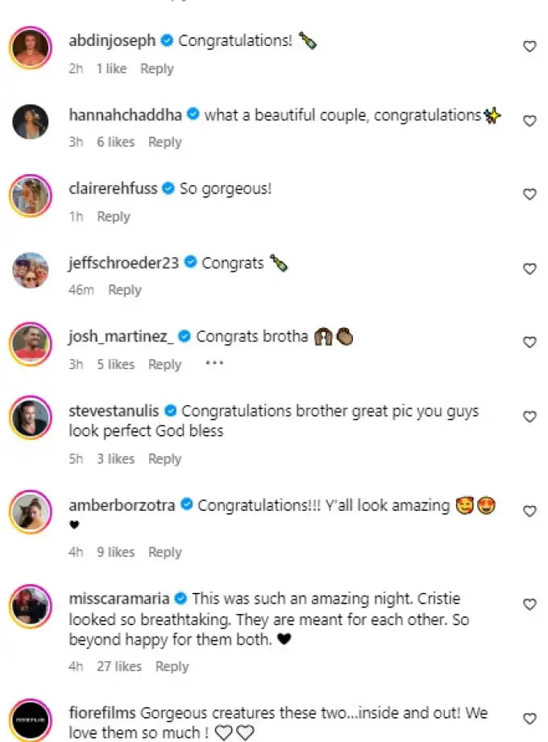This screenshot has height=742, width=548.
Task: Reply to misscaramaria's comment
Action: [x=172, y=666]
